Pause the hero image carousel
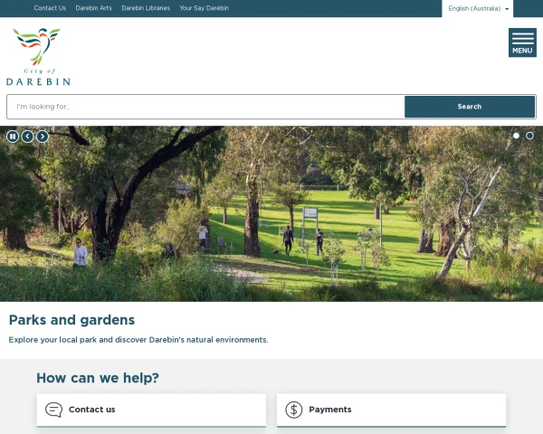The image size is (543, 434). (13, 137)
